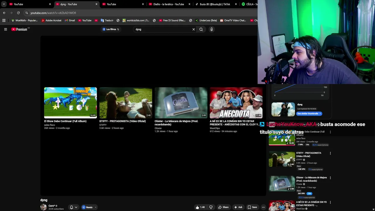Open options for El Show Debe Continuar sidebar video
This screenshot has width=375, height=211.
330,132
